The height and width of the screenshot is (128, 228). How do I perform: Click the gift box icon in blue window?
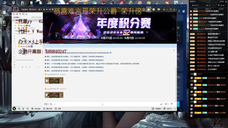click(184, 11)
